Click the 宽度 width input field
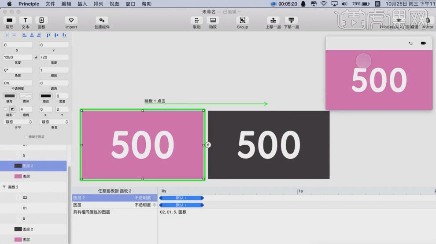 pos(18,57)
